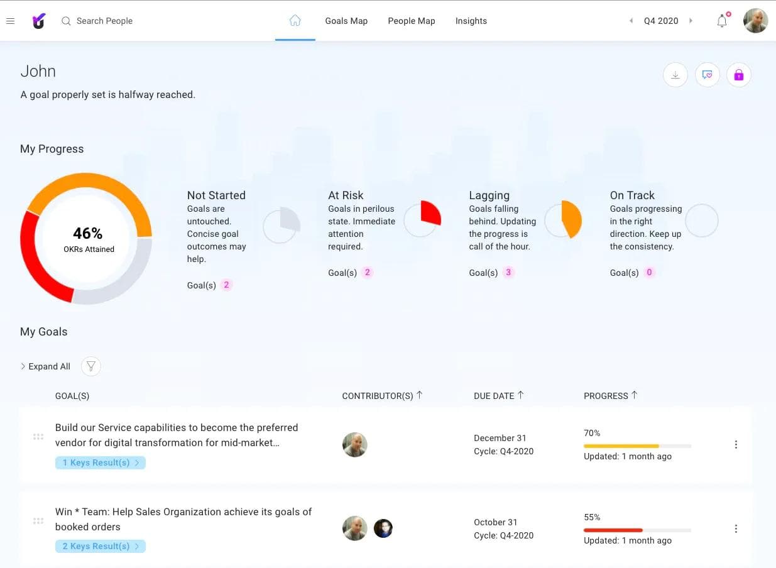Open options menu for the Win Team goal
The image size is (776, 568).
736,528
